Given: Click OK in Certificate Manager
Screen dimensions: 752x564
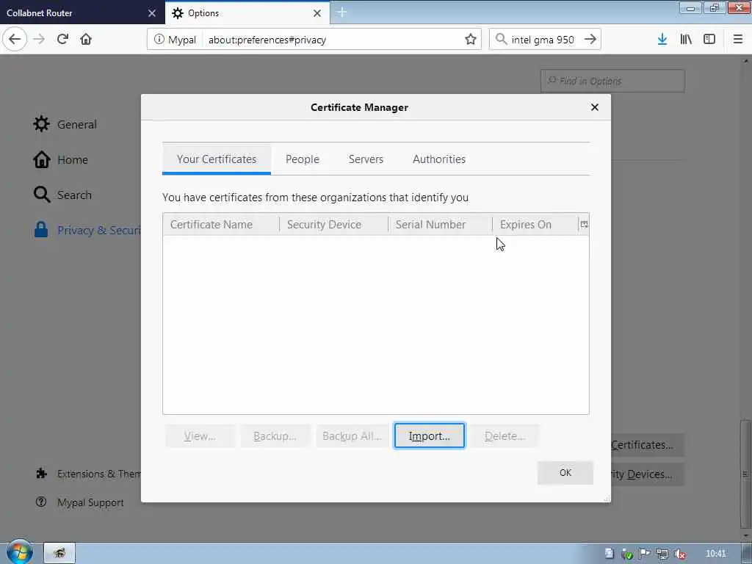Looking at the screenshot, I should [x=565, y=473].
